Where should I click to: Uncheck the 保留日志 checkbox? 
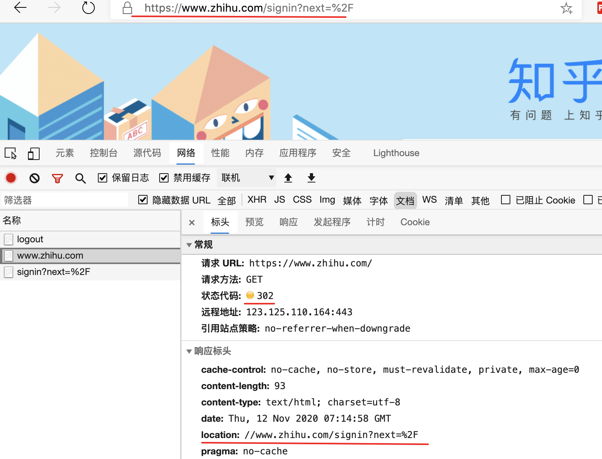tap(103, 178)
